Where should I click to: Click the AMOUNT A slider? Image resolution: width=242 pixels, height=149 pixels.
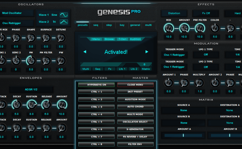click(x=183, y=135)
